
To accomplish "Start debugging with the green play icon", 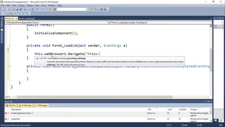I will tap(50, 10).
